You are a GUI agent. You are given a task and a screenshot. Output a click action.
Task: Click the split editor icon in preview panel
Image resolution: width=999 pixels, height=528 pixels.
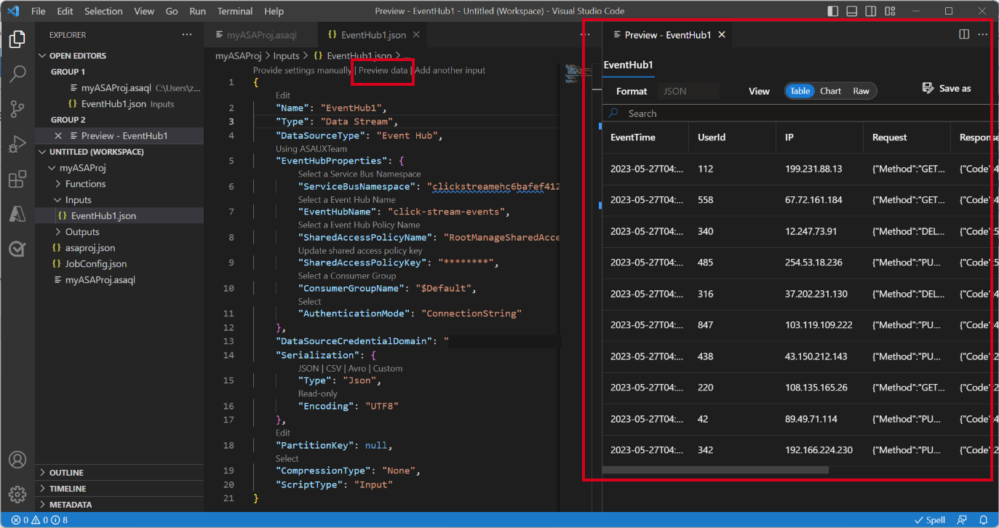click(963, 34)
